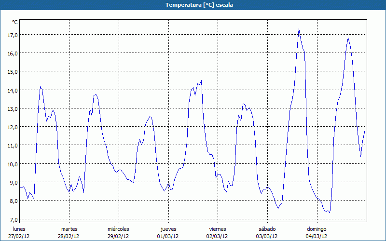Click the 27/02/12 date label
This screenshot has height=241, width=386.
click(19, 236)
